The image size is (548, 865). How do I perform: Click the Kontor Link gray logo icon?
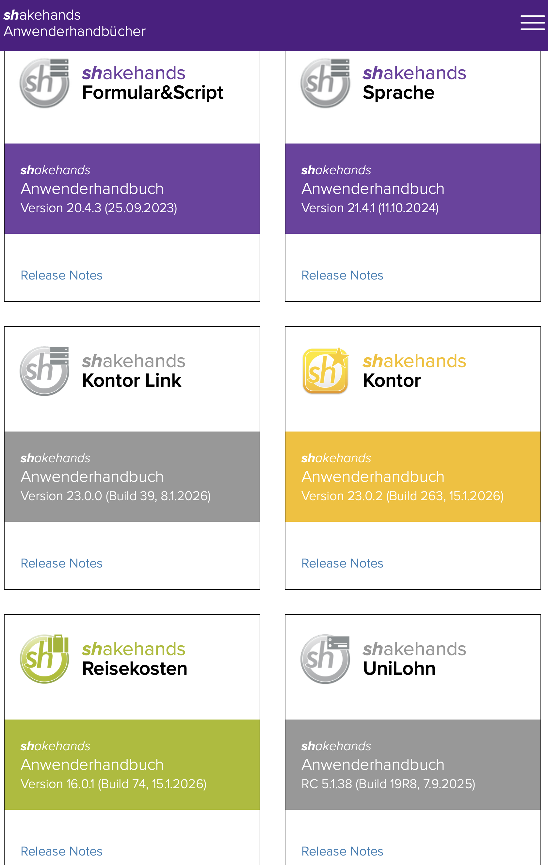click(44, 371)
